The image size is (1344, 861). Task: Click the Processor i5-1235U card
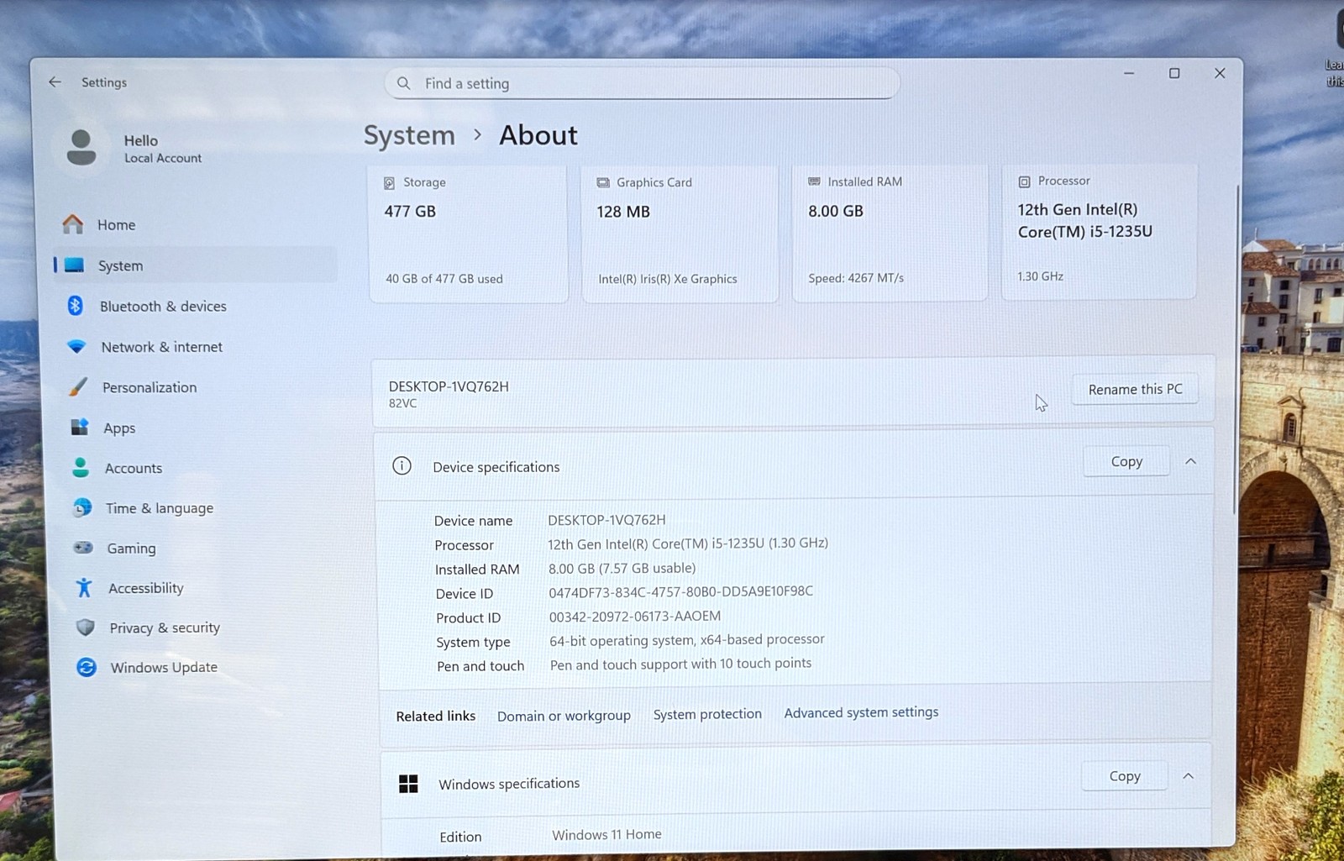point(1099,231)
